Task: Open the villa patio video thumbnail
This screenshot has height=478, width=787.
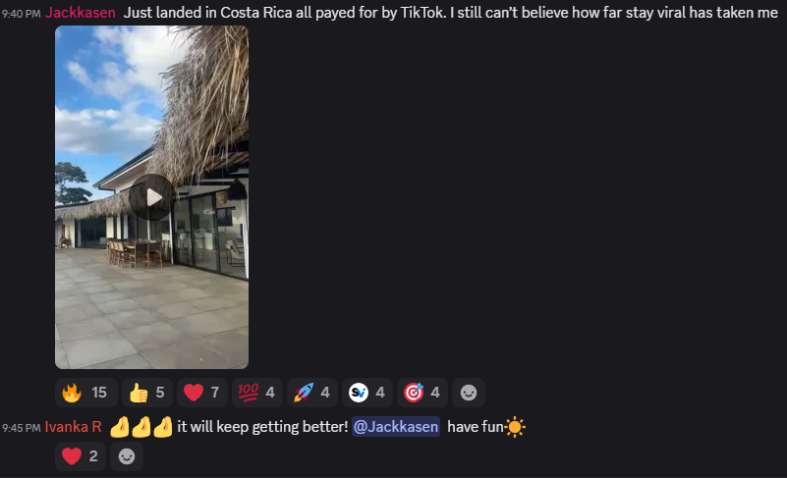Action: 151,197
